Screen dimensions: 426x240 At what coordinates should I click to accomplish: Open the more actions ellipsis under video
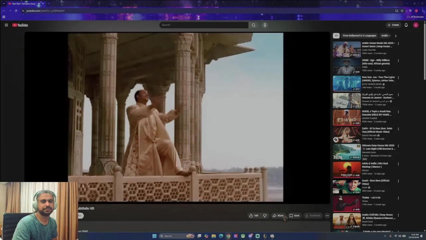327,216
